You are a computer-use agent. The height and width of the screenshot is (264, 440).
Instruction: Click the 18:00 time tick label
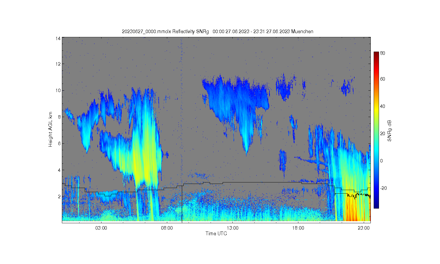coord(298,228)
